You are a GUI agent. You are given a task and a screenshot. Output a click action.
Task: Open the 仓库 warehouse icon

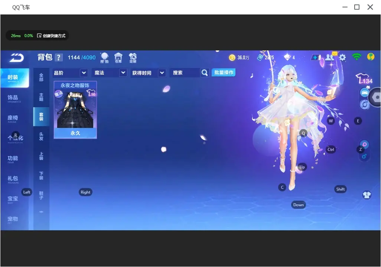point(118,58)
